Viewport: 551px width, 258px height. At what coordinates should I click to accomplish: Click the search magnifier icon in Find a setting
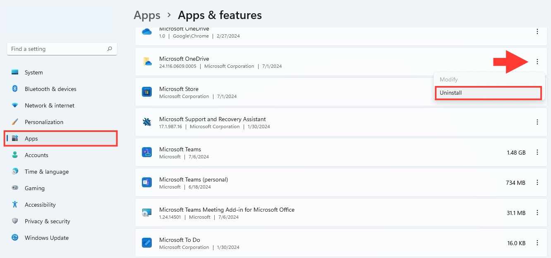coord(110,49)
